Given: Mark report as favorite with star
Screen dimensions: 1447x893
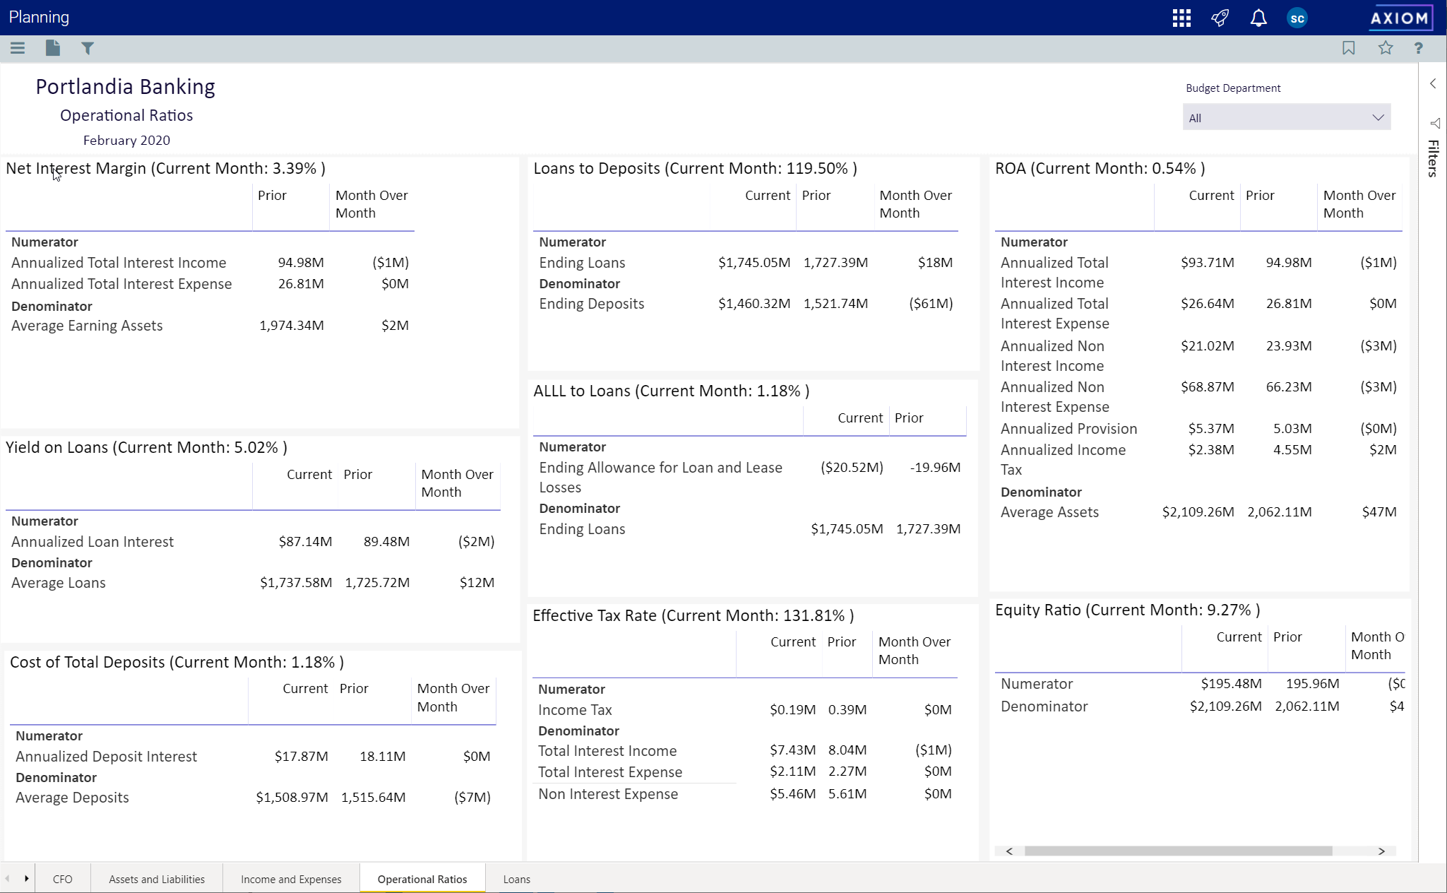Looking at the screenshot, I should pos(1386,48).
